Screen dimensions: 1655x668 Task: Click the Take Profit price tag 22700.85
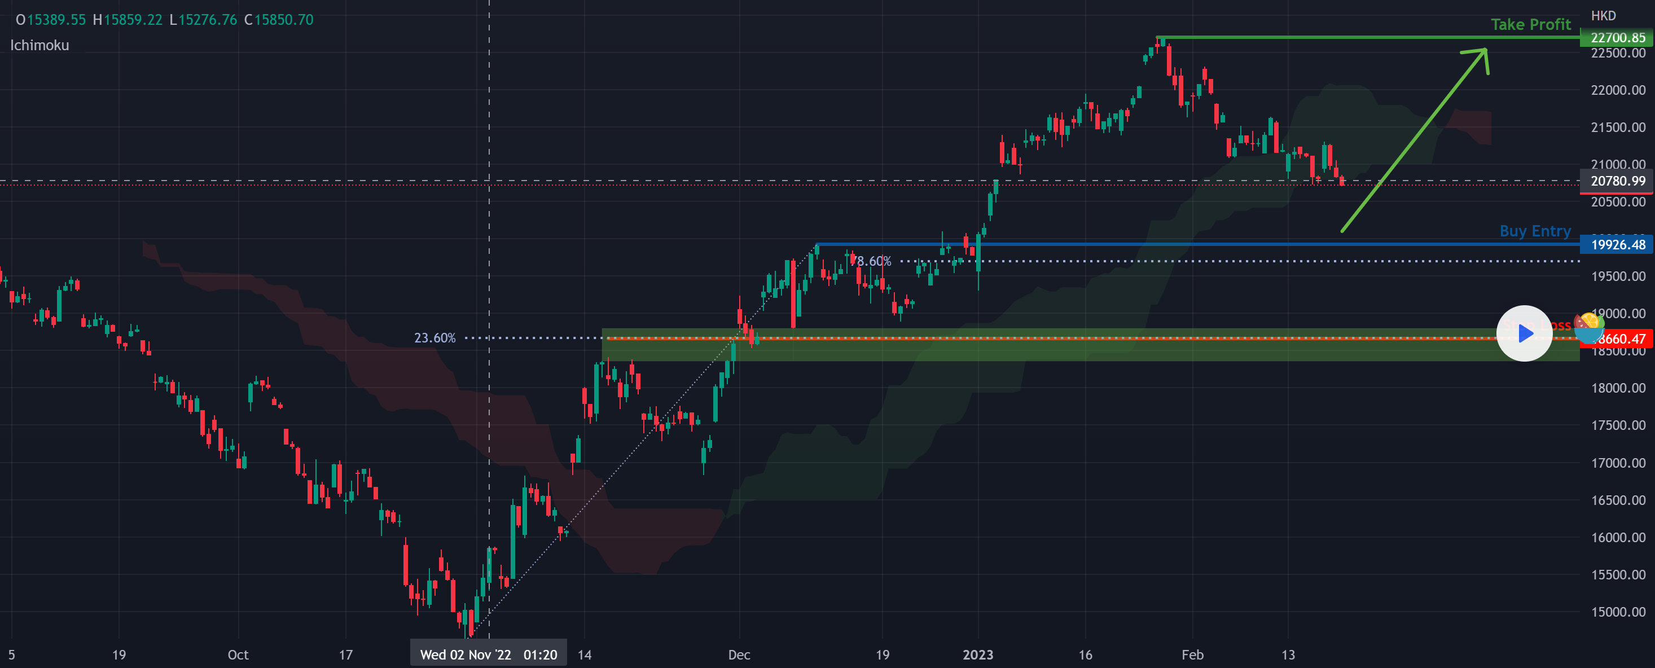1617,38
